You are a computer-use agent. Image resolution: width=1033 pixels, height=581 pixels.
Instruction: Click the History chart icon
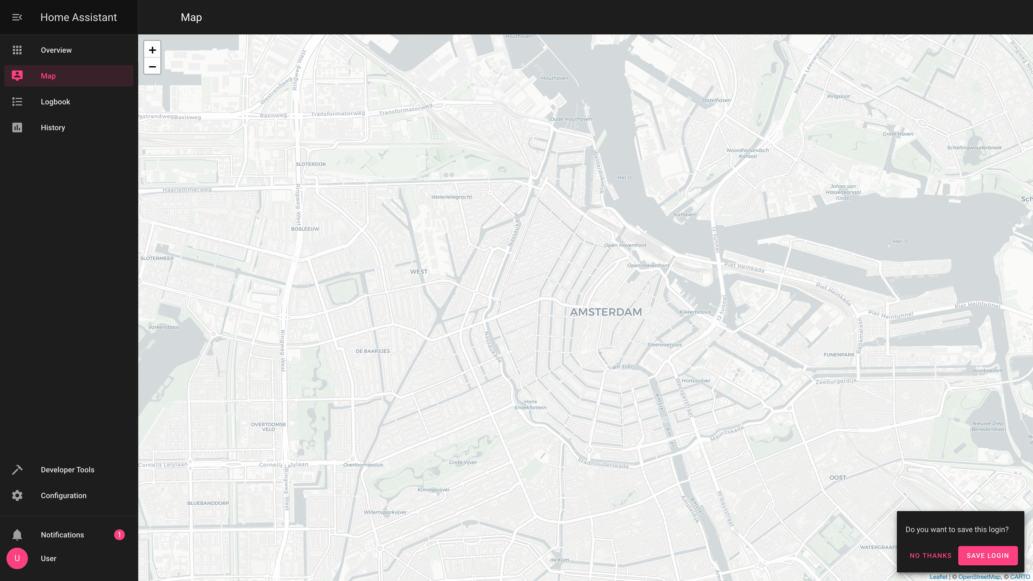17,127
